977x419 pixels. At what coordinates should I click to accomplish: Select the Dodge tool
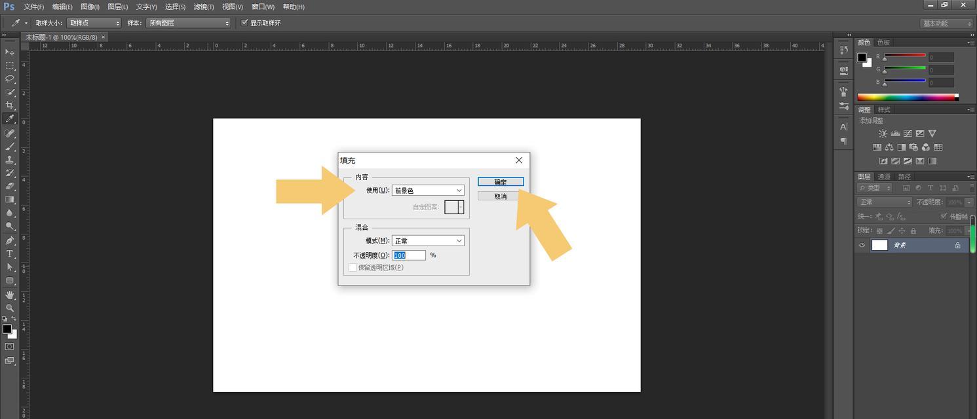click(x=10, y=227)
